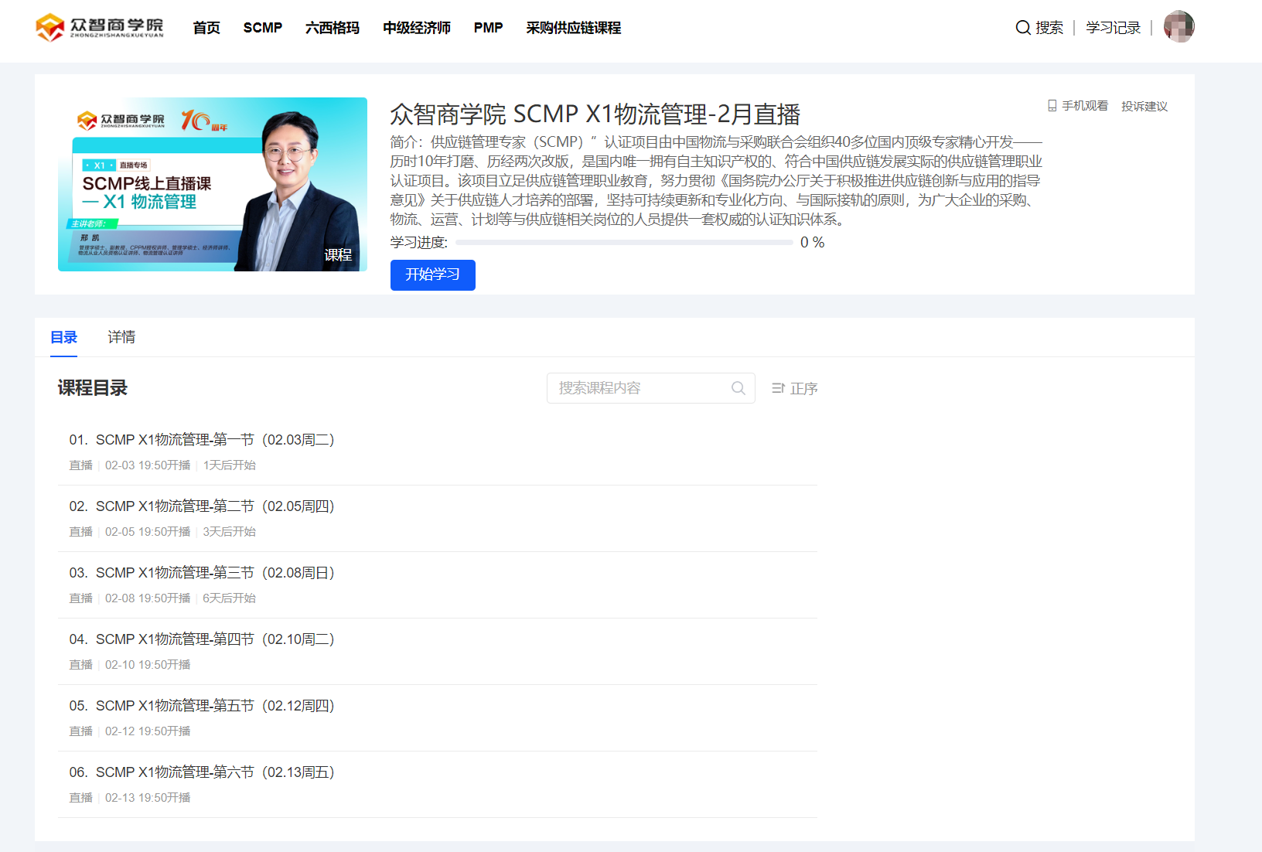
Task: Open lesson 05 第五节 (02.12周四)
Action: (438, 718)
